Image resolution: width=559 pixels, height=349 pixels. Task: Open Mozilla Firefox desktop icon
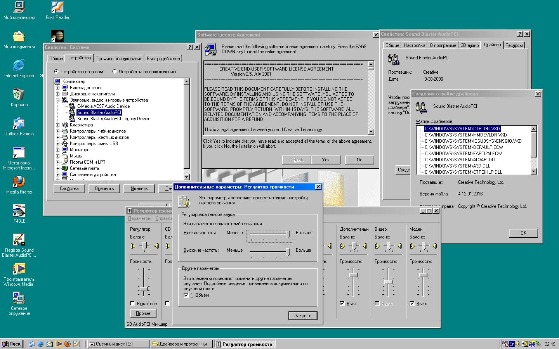[x=19, y=182]
